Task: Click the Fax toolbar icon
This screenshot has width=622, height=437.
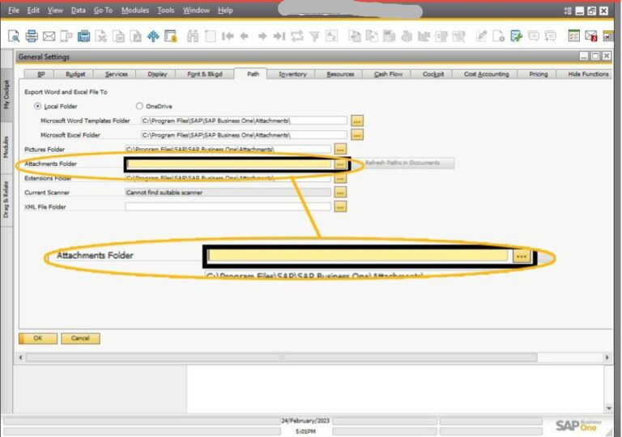Action: (83, 36)
